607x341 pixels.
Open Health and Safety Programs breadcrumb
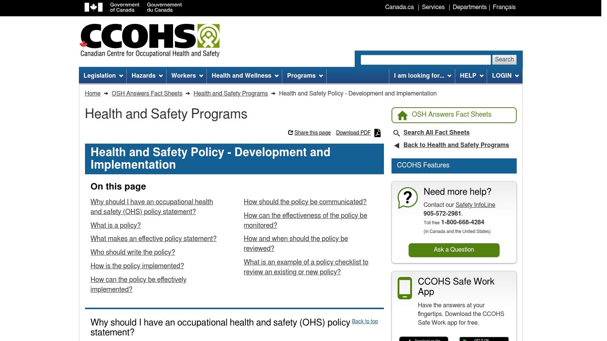tap(231, 94)
